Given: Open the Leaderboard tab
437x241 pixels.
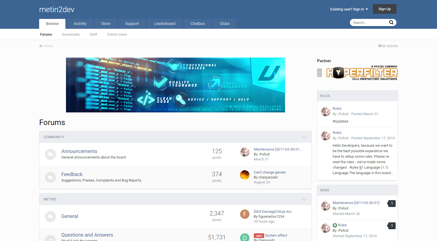Looking at the screenshot, I should click(165, 24).
